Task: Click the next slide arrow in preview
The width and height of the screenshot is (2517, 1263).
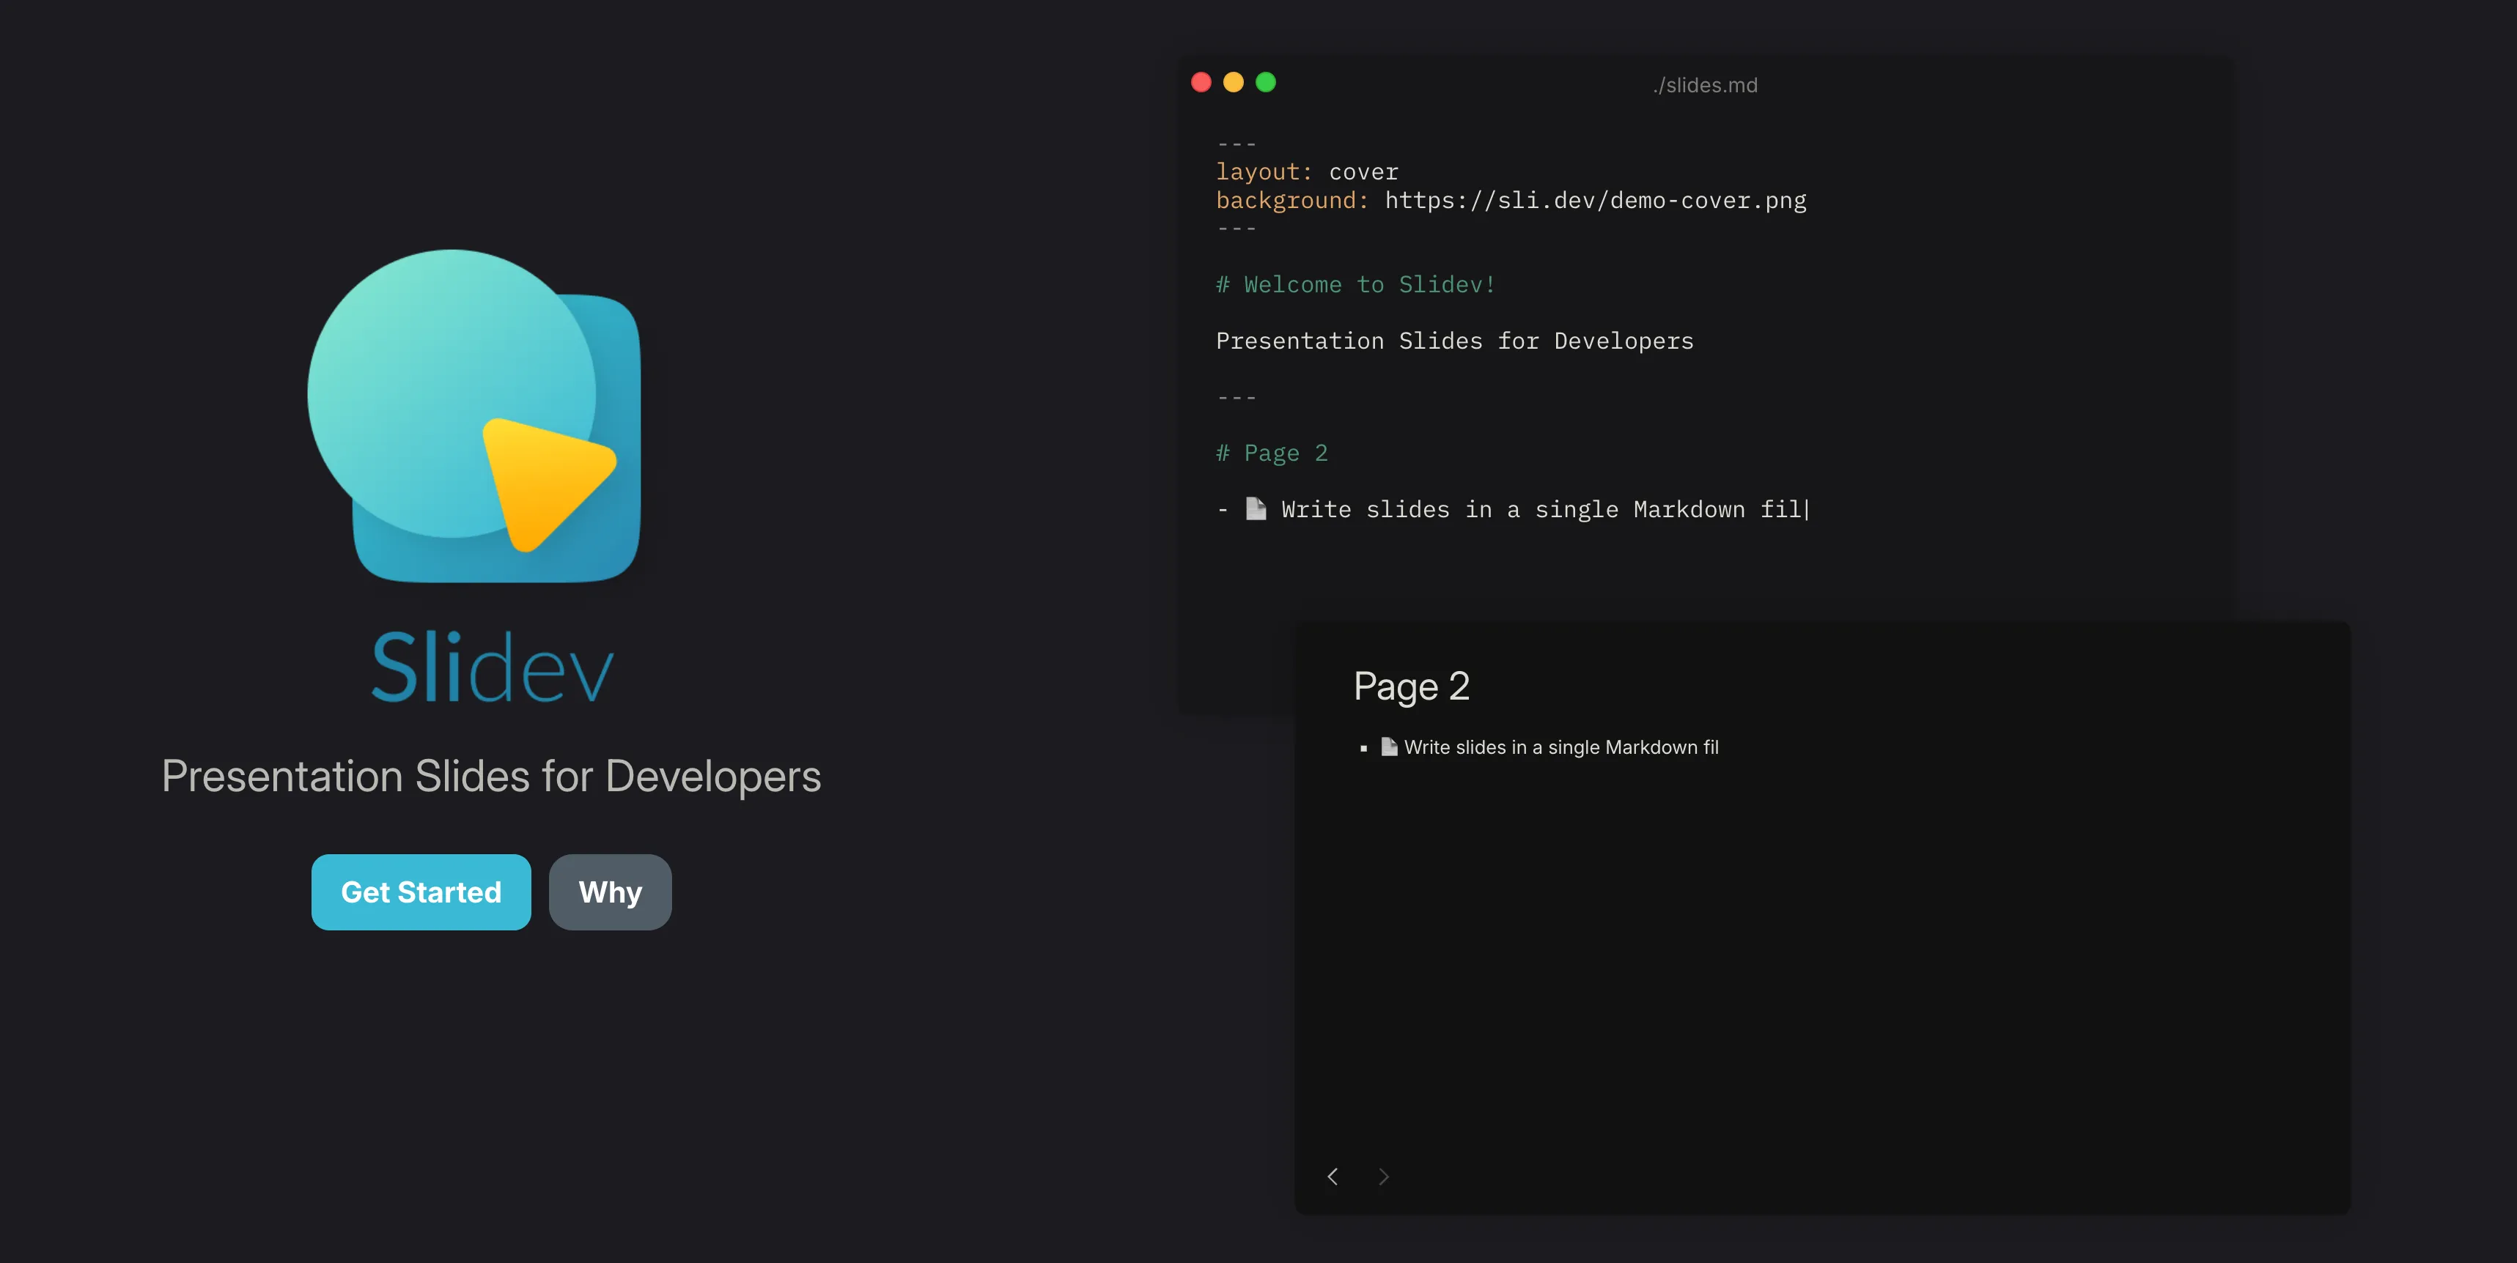Action: [x=1384, y=1176]
